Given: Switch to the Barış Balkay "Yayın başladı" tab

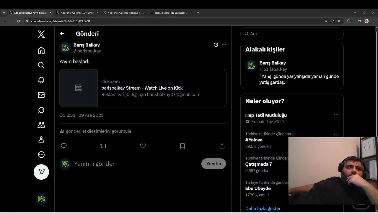Looking at the screenshot, I should coord(30,13).
